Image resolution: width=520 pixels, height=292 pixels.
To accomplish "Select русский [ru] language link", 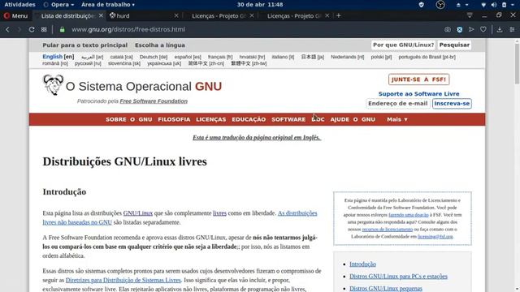I will tap(88, 63).
